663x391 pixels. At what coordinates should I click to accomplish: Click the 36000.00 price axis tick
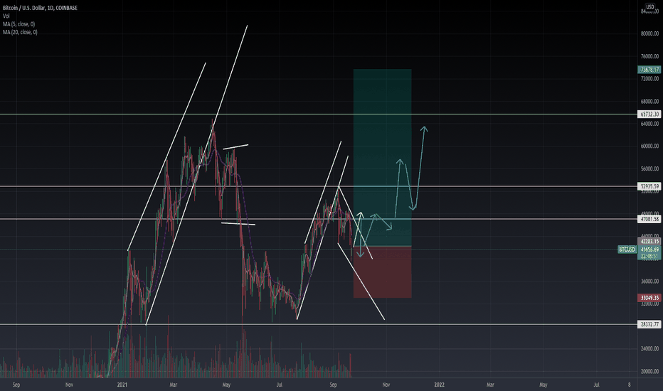click(649, 281)
